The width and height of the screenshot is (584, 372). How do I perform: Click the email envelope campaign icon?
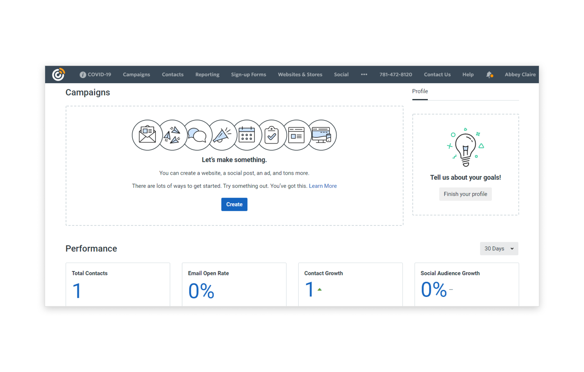[147, 135]
